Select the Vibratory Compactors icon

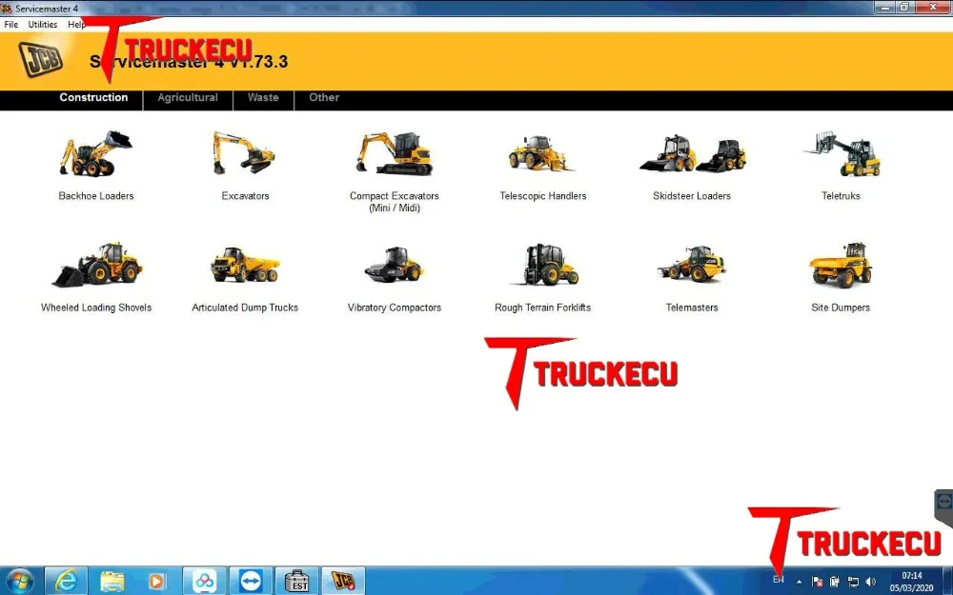click(x=394, y=265)
